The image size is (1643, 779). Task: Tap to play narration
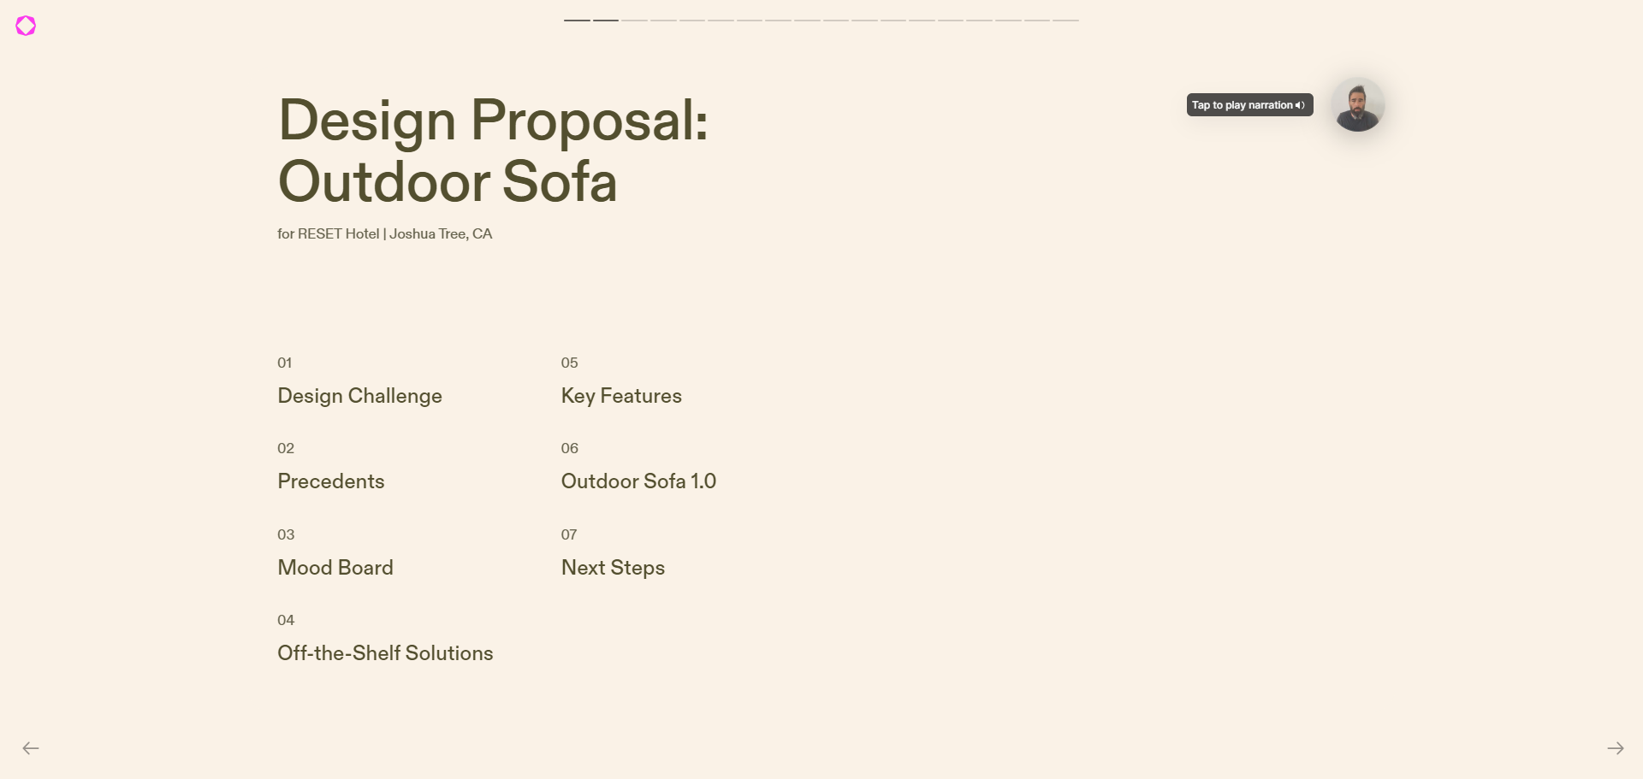click(x=1249, y=105)
